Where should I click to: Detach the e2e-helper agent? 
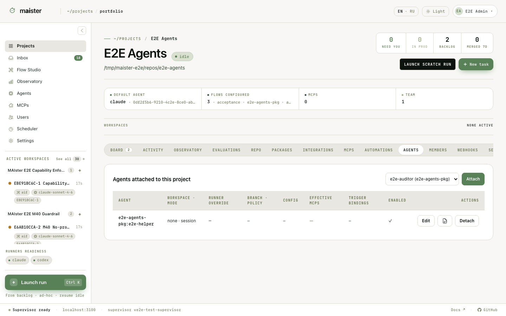click(467, 221)
